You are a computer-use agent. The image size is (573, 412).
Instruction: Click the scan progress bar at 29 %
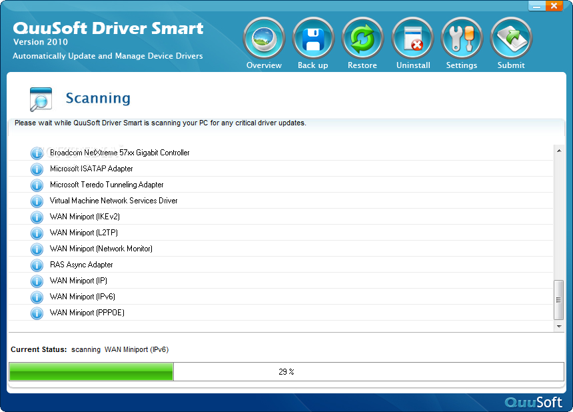point(286,372)
